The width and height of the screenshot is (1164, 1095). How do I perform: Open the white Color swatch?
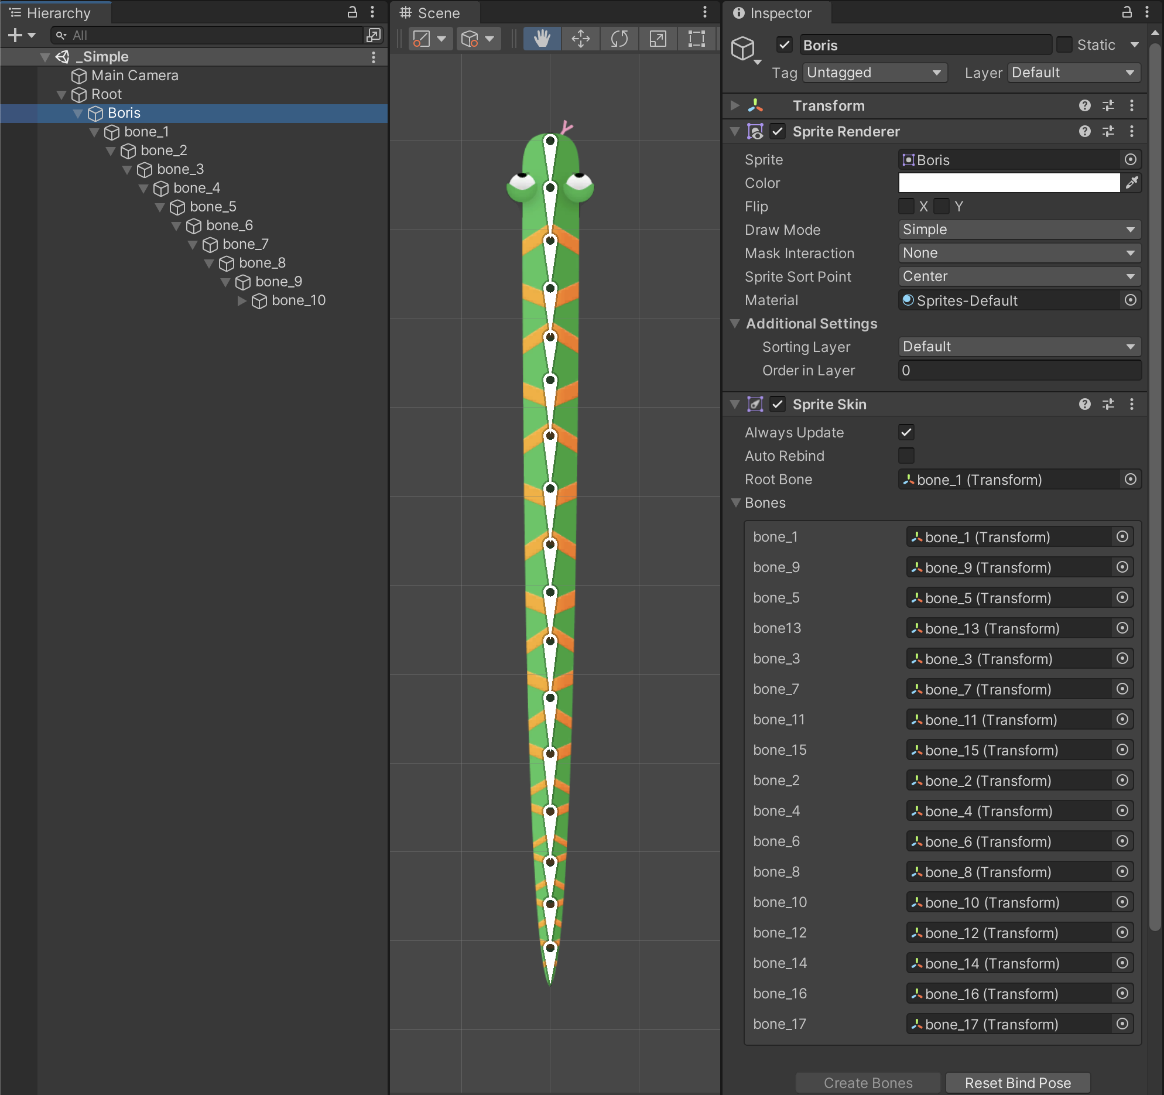(1008, 183)
